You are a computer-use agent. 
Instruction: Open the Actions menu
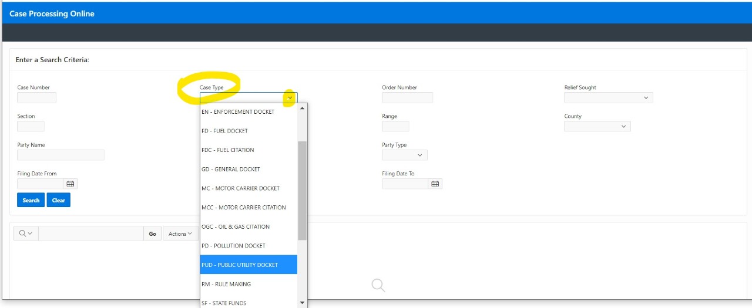click(180, 233)
